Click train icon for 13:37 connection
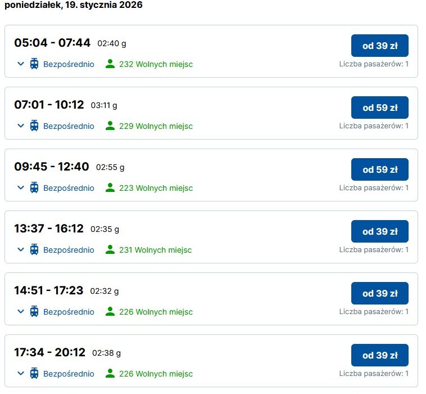 34,249
